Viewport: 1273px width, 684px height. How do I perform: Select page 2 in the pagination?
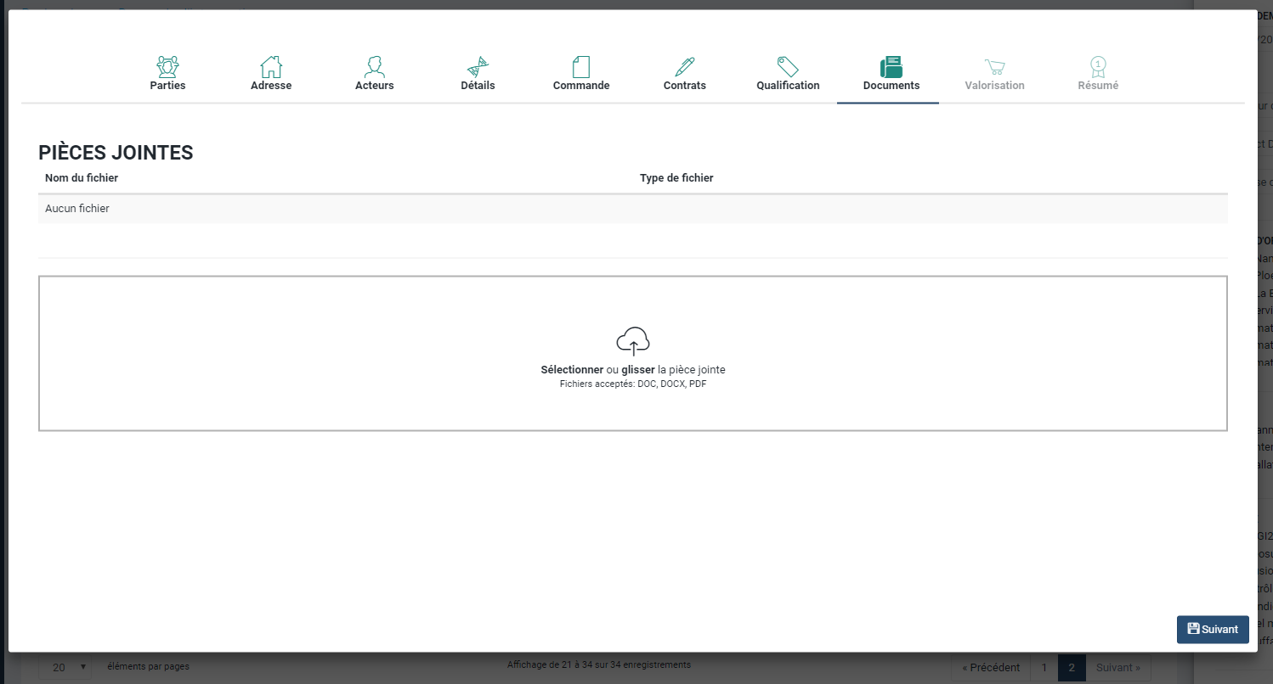click(1072, 668)
